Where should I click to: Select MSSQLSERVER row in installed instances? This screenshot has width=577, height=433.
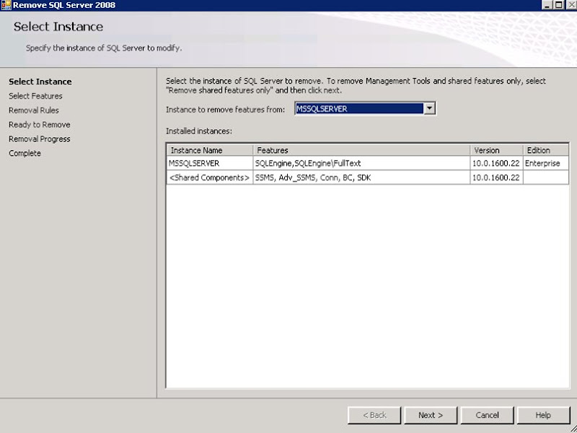pos(368,163)
